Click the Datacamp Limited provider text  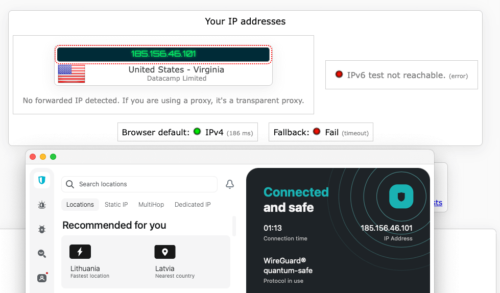[x=177, y=79]
